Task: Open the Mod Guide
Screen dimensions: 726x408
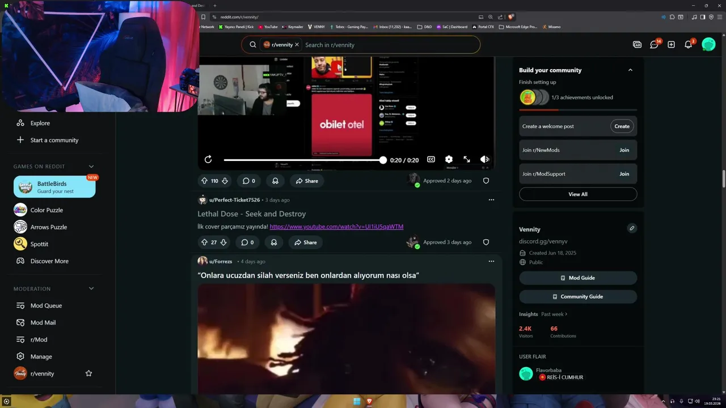Action: 578,278
